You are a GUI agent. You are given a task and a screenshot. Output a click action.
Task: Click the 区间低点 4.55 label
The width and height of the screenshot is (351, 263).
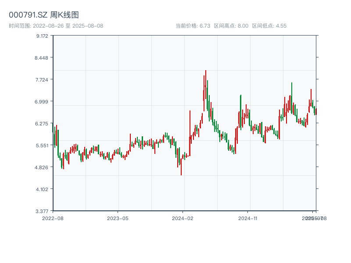269,26
